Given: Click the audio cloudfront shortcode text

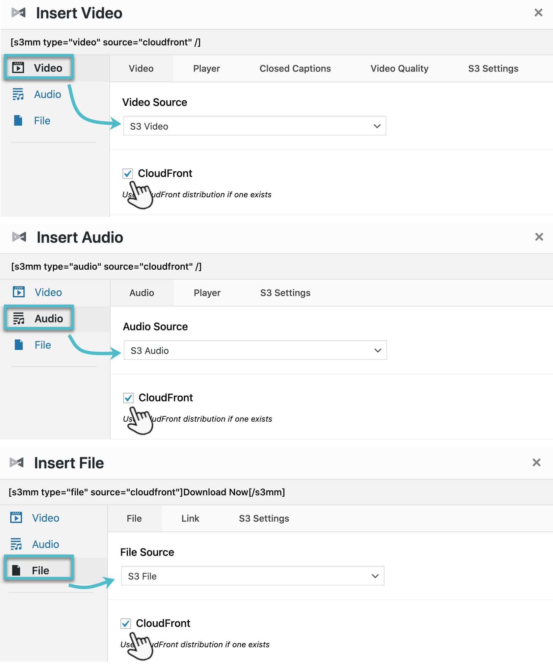Looking at the screenshot, I should [106, 266].
